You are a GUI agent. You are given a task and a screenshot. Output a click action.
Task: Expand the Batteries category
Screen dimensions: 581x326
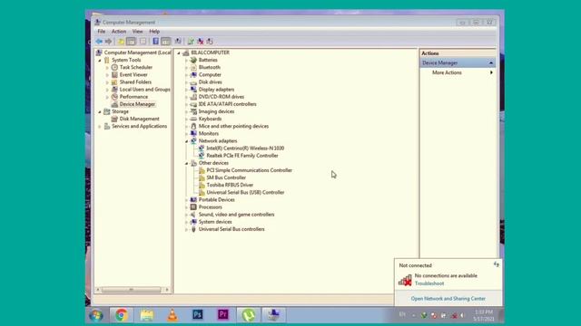pyautogui.click(x=187, y=61)
